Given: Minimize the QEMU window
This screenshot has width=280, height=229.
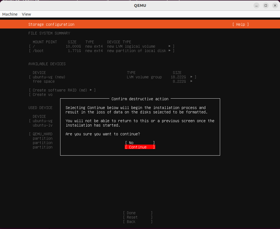Looking at the screenshot, I should click(256, 5).
